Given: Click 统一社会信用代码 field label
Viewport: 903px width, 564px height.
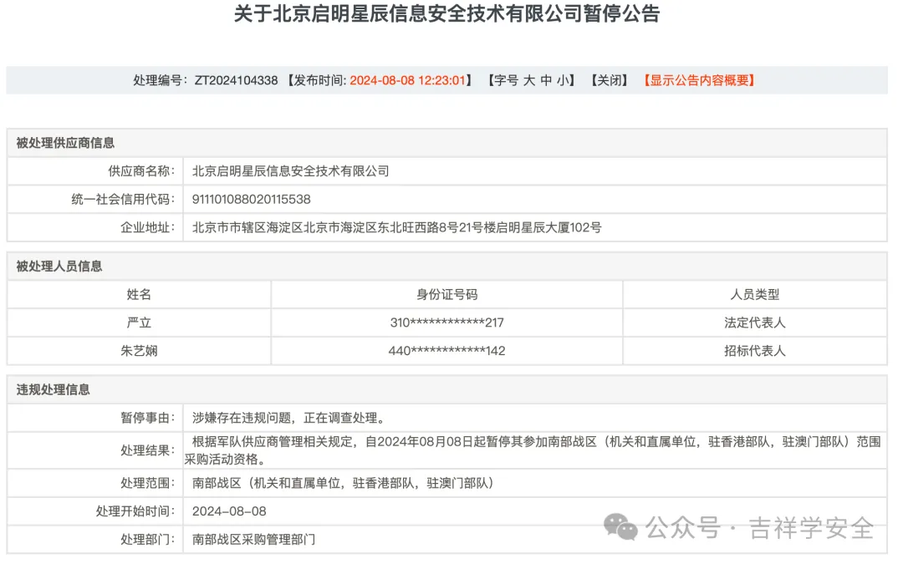Looking at the screenshot, I should coord(123,199).
